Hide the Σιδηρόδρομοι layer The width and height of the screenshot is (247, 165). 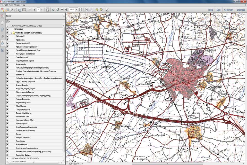click(7, 106)
